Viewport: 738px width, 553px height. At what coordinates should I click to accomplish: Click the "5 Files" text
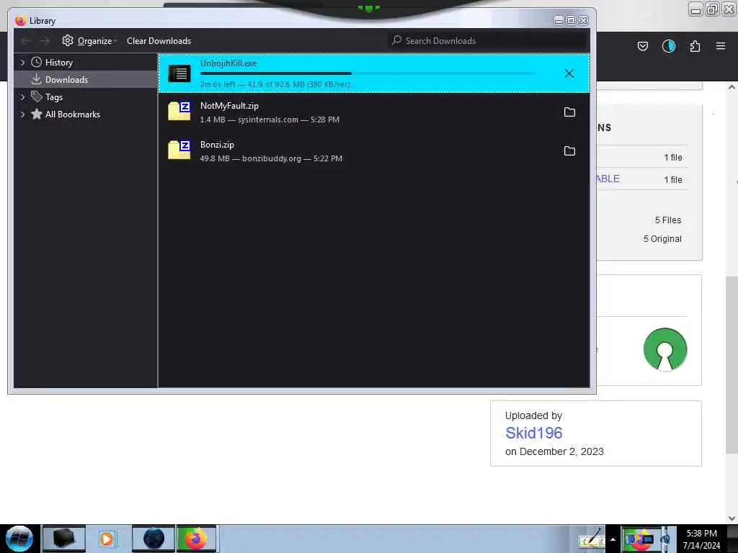click(x=668, y=220)
